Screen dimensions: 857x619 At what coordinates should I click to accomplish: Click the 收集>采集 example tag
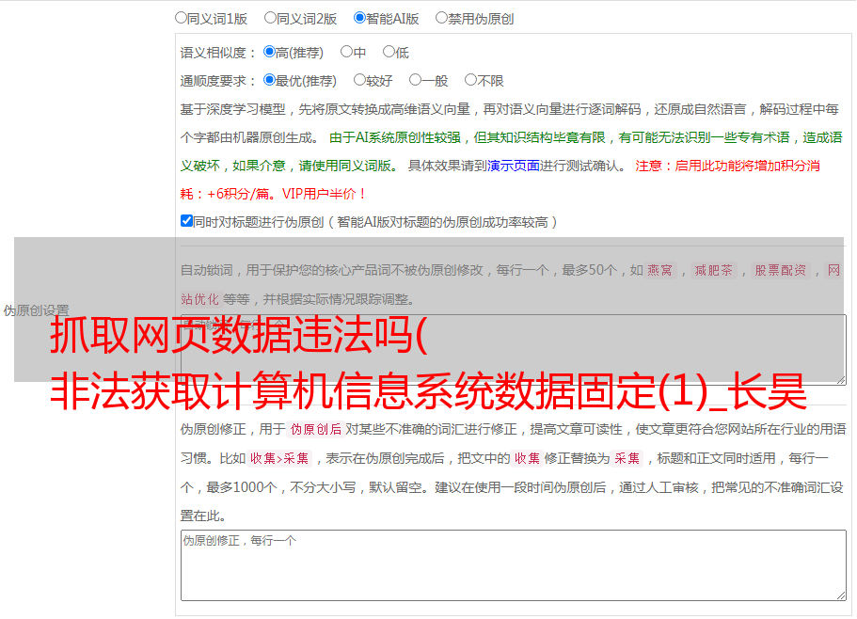point(279,458)
